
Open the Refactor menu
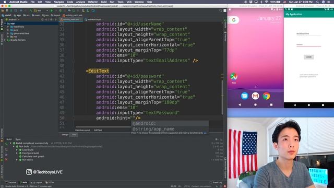pyautogui.click(x=93, y=2)
